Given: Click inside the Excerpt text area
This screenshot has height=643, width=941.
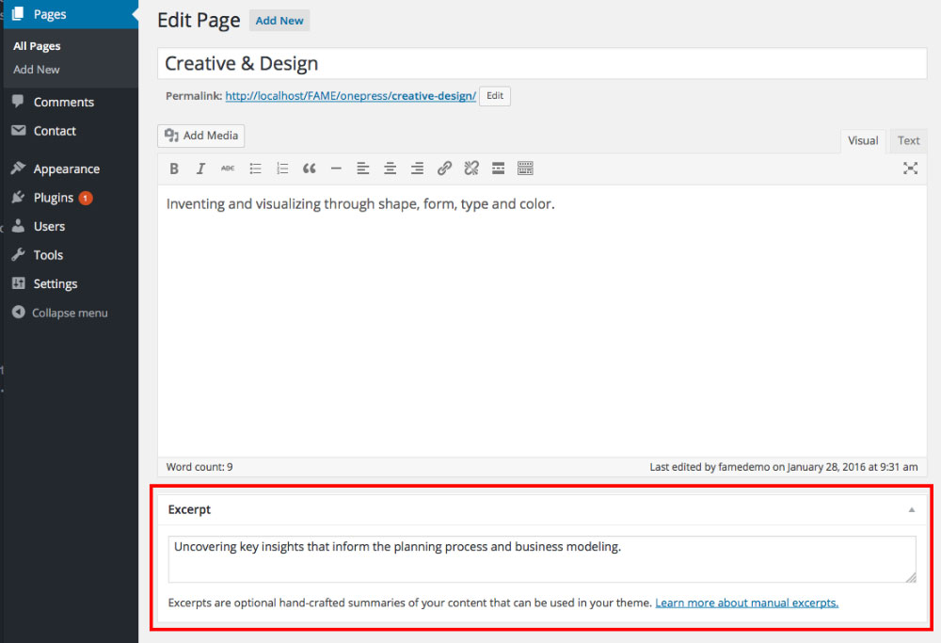Looking at the screenshot, I should click(541, 559).
